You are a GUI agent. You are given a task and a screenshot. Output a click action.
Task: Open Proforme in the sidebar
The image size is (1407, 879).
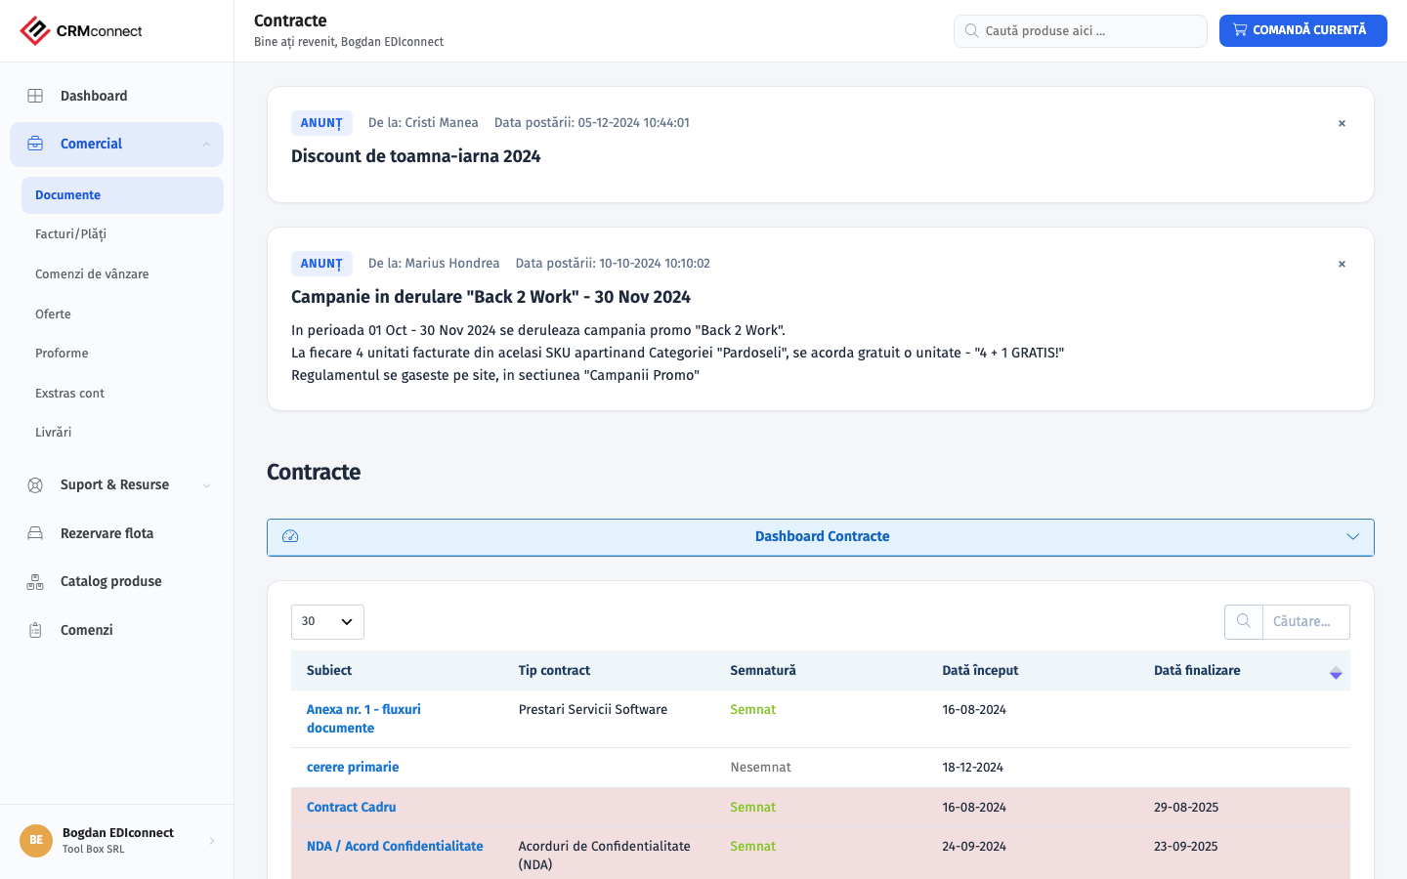[62, 354]
